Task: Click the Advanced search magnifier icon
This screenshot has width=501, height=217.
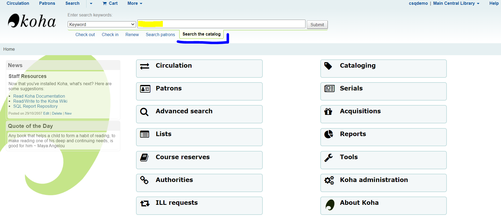Action: (x=144, y=112)
